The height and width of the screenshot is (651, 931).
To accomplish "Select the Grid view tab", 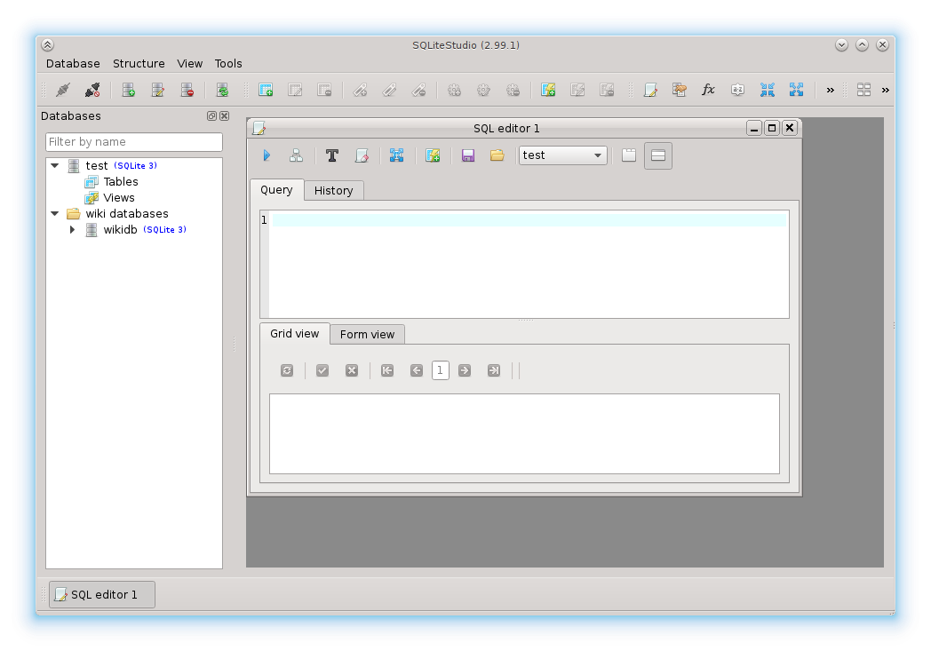I will coord(295,334).
